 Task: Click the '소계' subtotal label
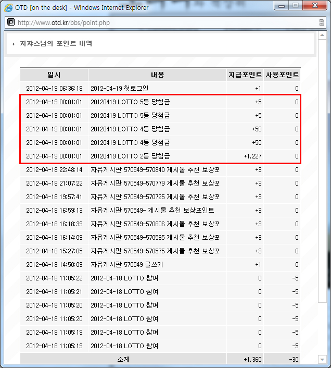[123, 360]
